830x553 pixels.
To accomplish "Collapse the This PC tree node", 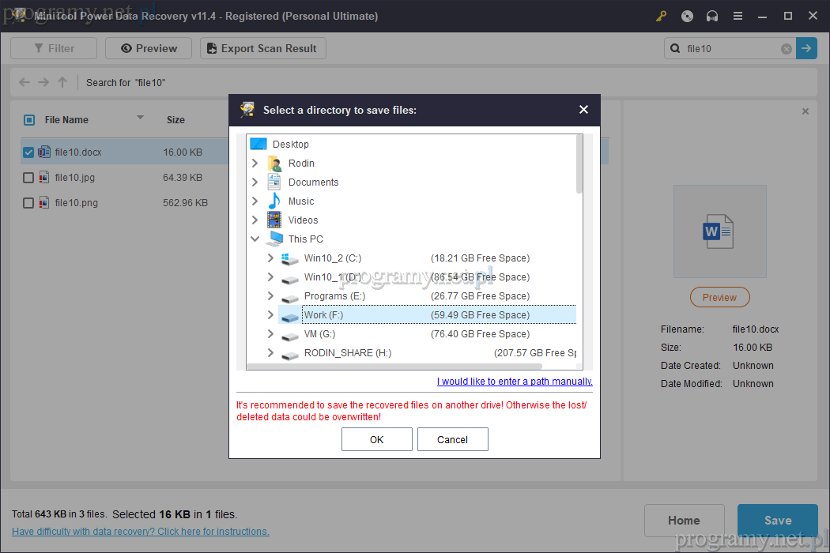I will click(255, 239).
